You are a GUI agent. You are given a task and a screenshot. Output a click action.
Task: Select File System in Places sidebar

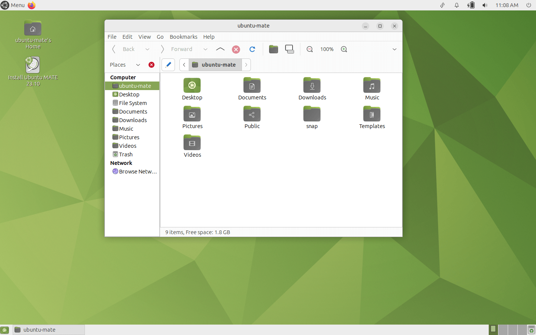(x=132, y=103)
